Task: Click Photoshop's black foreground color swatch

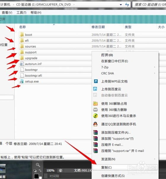Action: pyautogui.click(x=36, y=176)
